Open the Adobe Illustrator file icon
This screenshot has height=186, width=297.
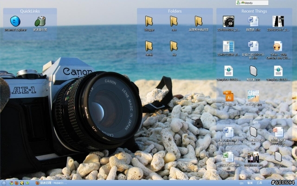pos(228,97)
